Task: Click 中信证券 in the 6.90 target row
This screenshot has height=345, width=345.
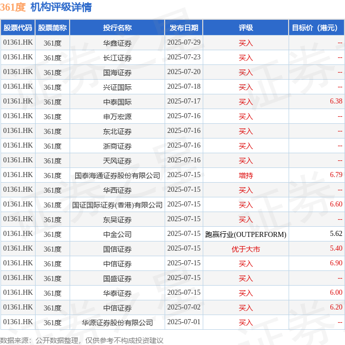Action: coord(117,264)
